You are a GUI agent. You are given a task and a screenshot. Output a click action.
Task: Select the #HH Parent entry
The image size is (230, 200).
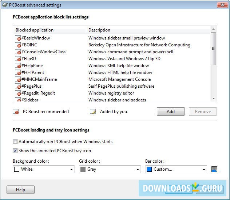(x=33, y=72)
